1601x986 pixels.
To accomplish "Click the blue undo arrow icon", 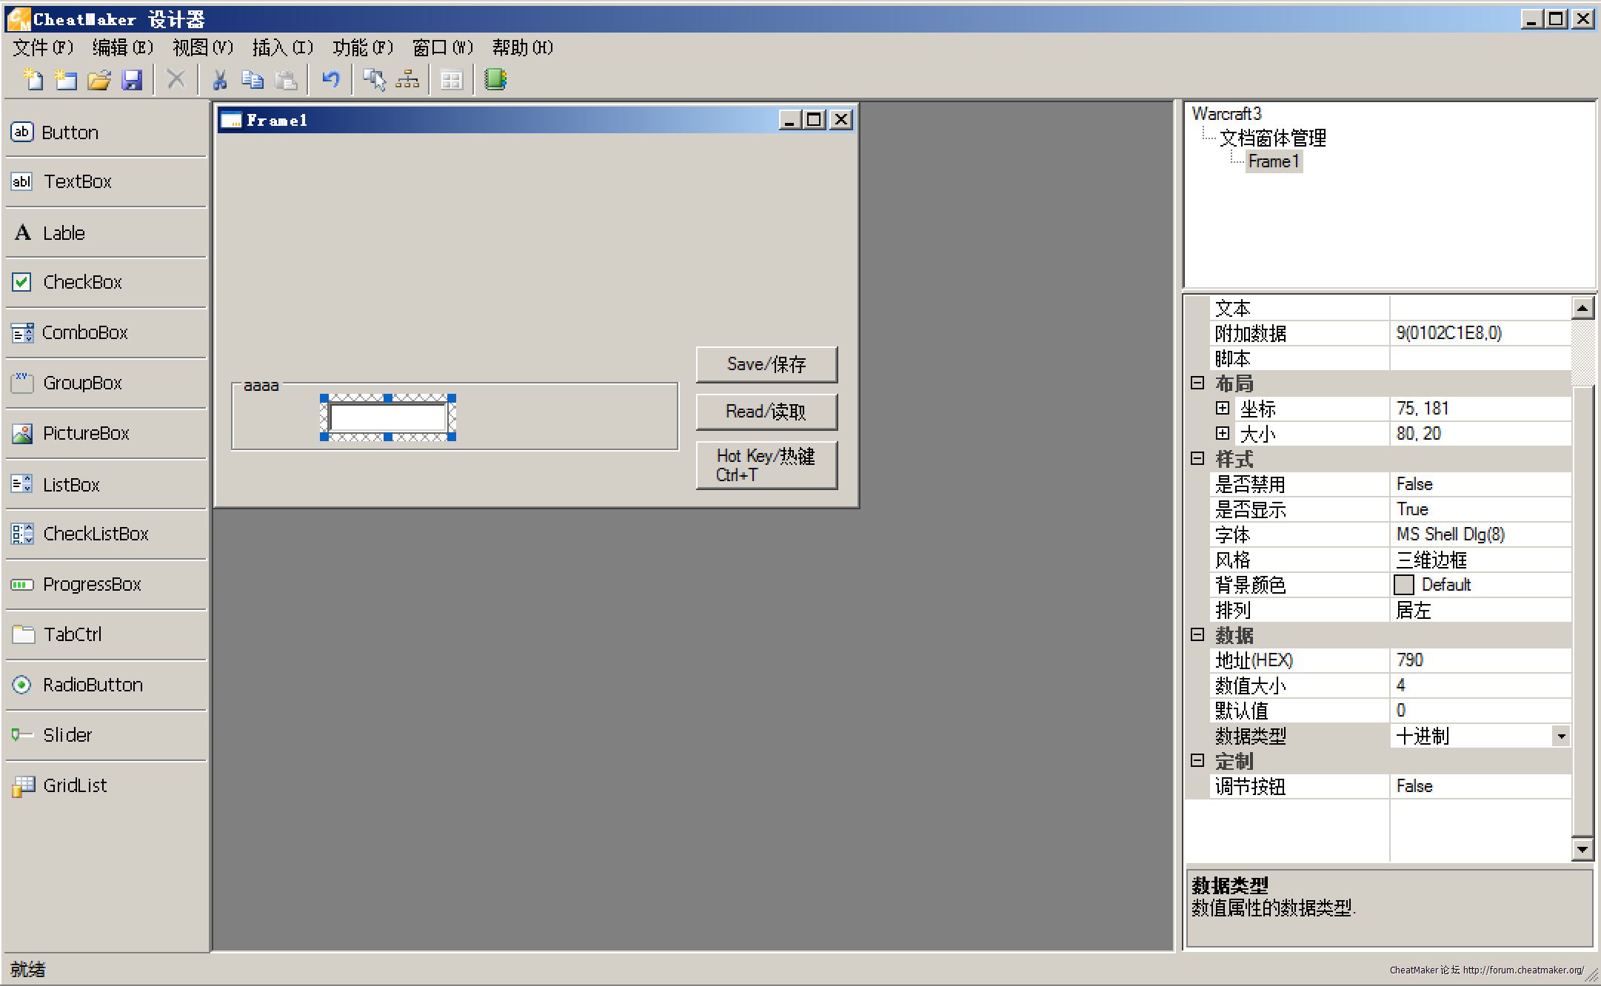I will [x=330, y=79].
